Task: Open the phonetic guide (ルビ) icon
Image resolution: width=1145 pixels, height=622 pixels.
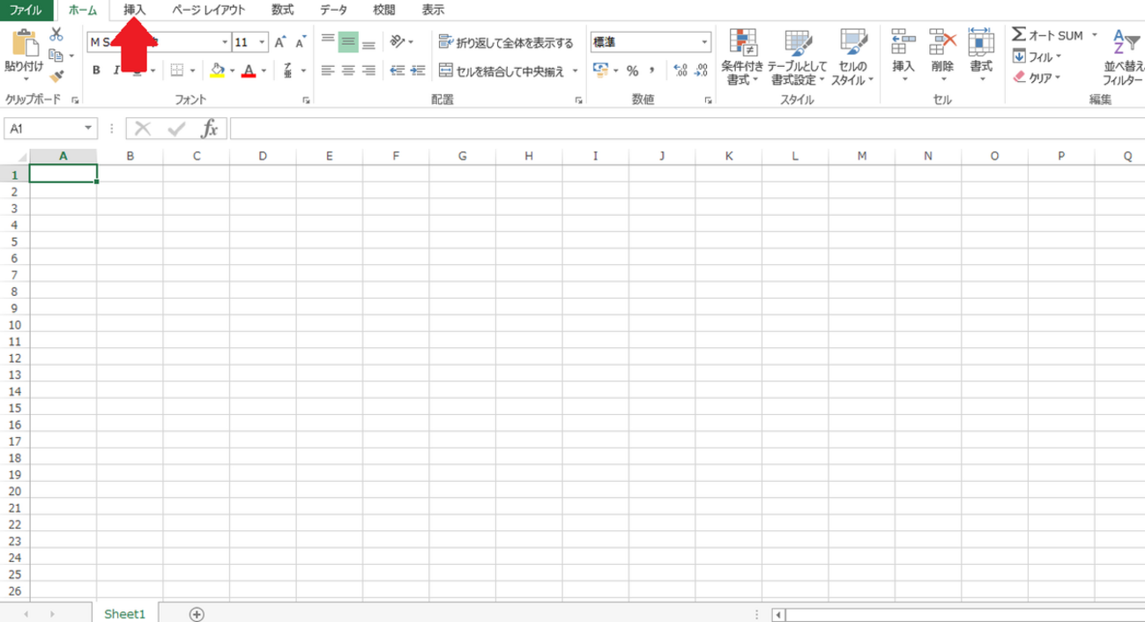Action: pos(288,70)
